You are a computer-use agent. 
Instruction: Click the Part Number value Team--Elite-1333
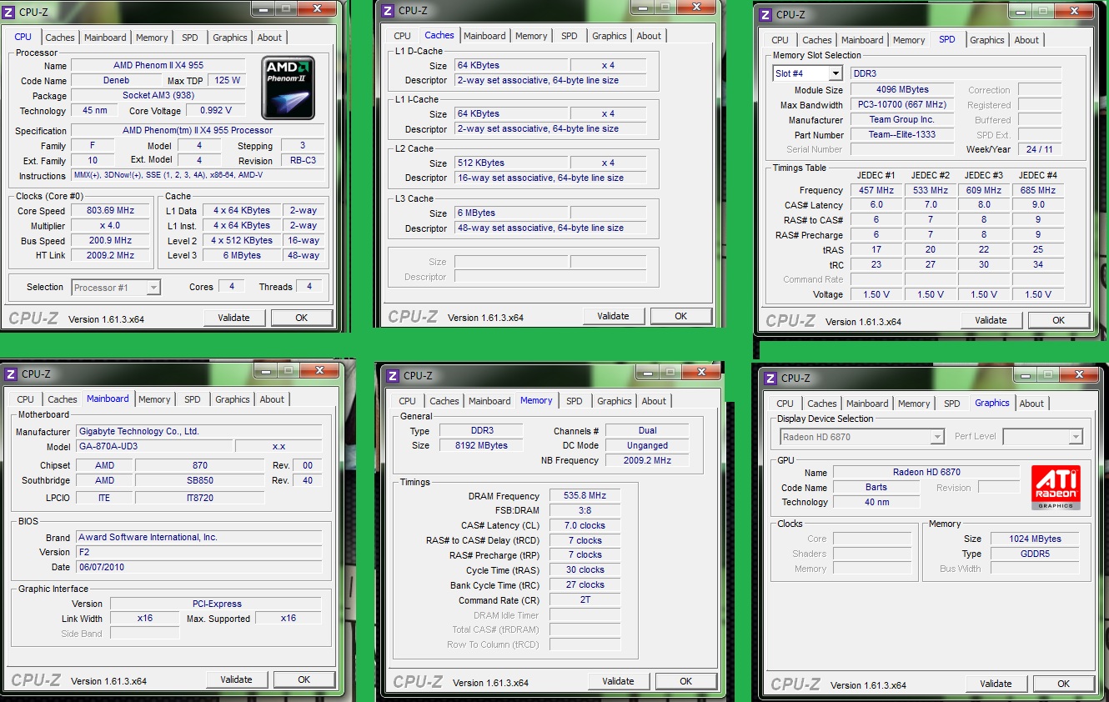click(903, 134)
